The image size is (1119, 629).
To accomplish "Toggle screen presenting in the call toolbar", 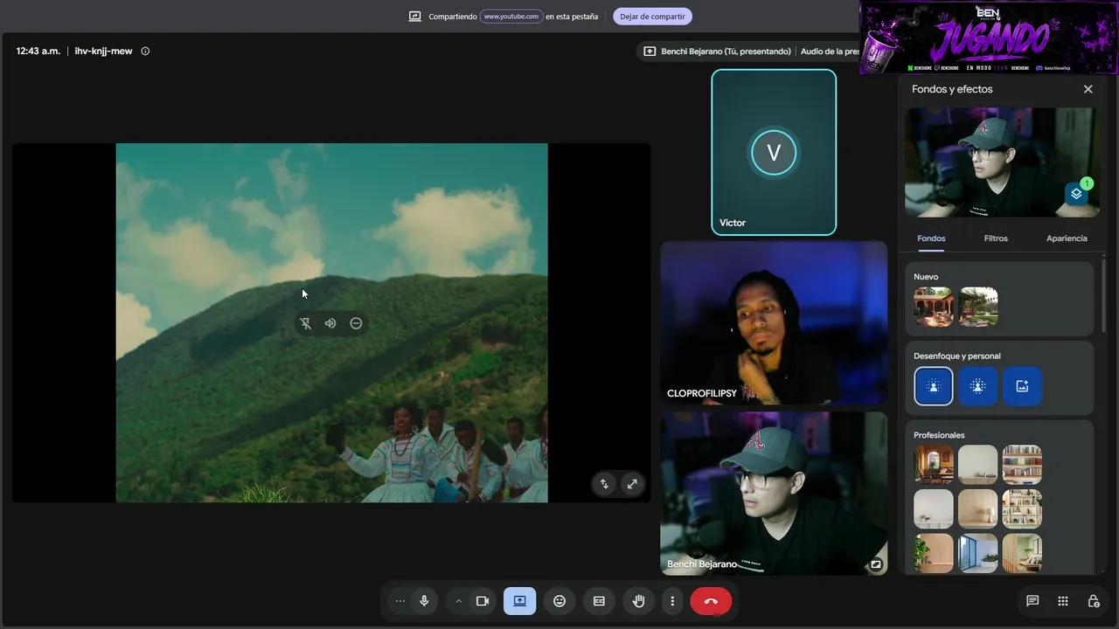I will pyautogui.click(x=520, y=601).
